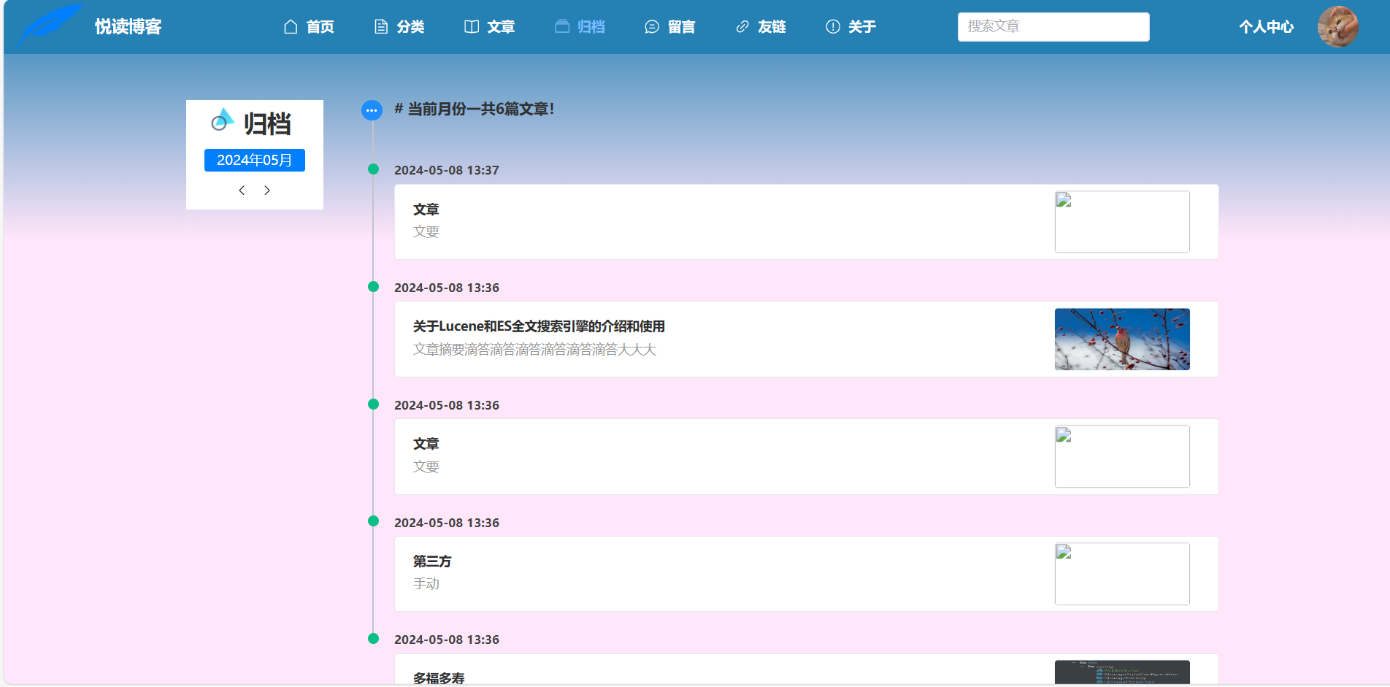Click the archive box icon beside 归档
This screenshot has height=687, width=1390.
pos(562,27)
